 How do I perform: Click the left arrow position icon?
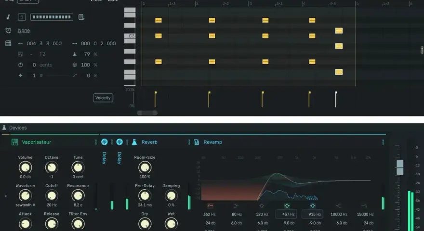(20, 43)
